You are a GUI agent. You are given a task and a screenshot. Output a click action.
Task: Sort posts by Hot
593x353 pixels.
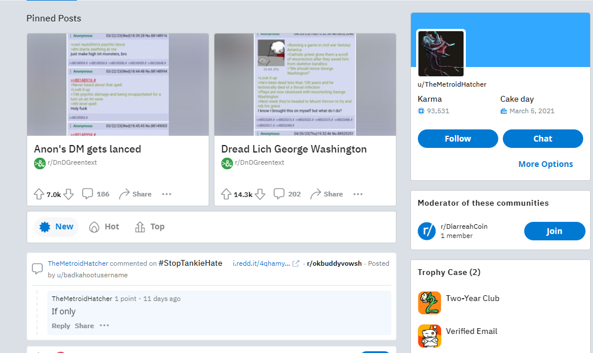(104, 227)
